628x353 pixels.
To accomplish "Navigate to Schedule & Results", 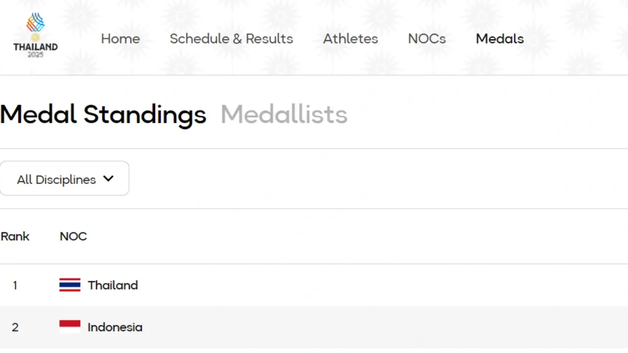I will pos(231,39).
